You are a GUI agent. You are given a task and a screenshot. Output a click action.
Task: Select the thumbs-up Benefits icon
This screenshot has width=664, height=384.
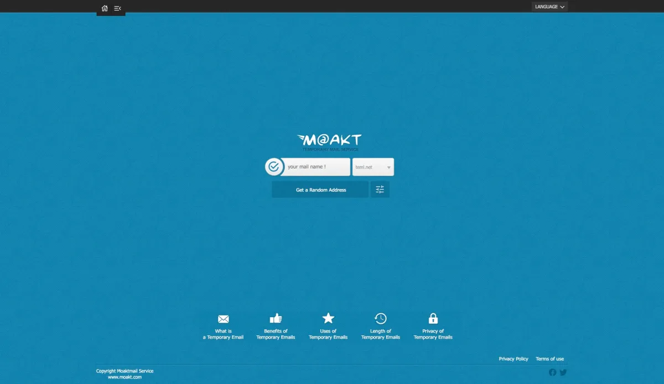click(x=276, y=318)
